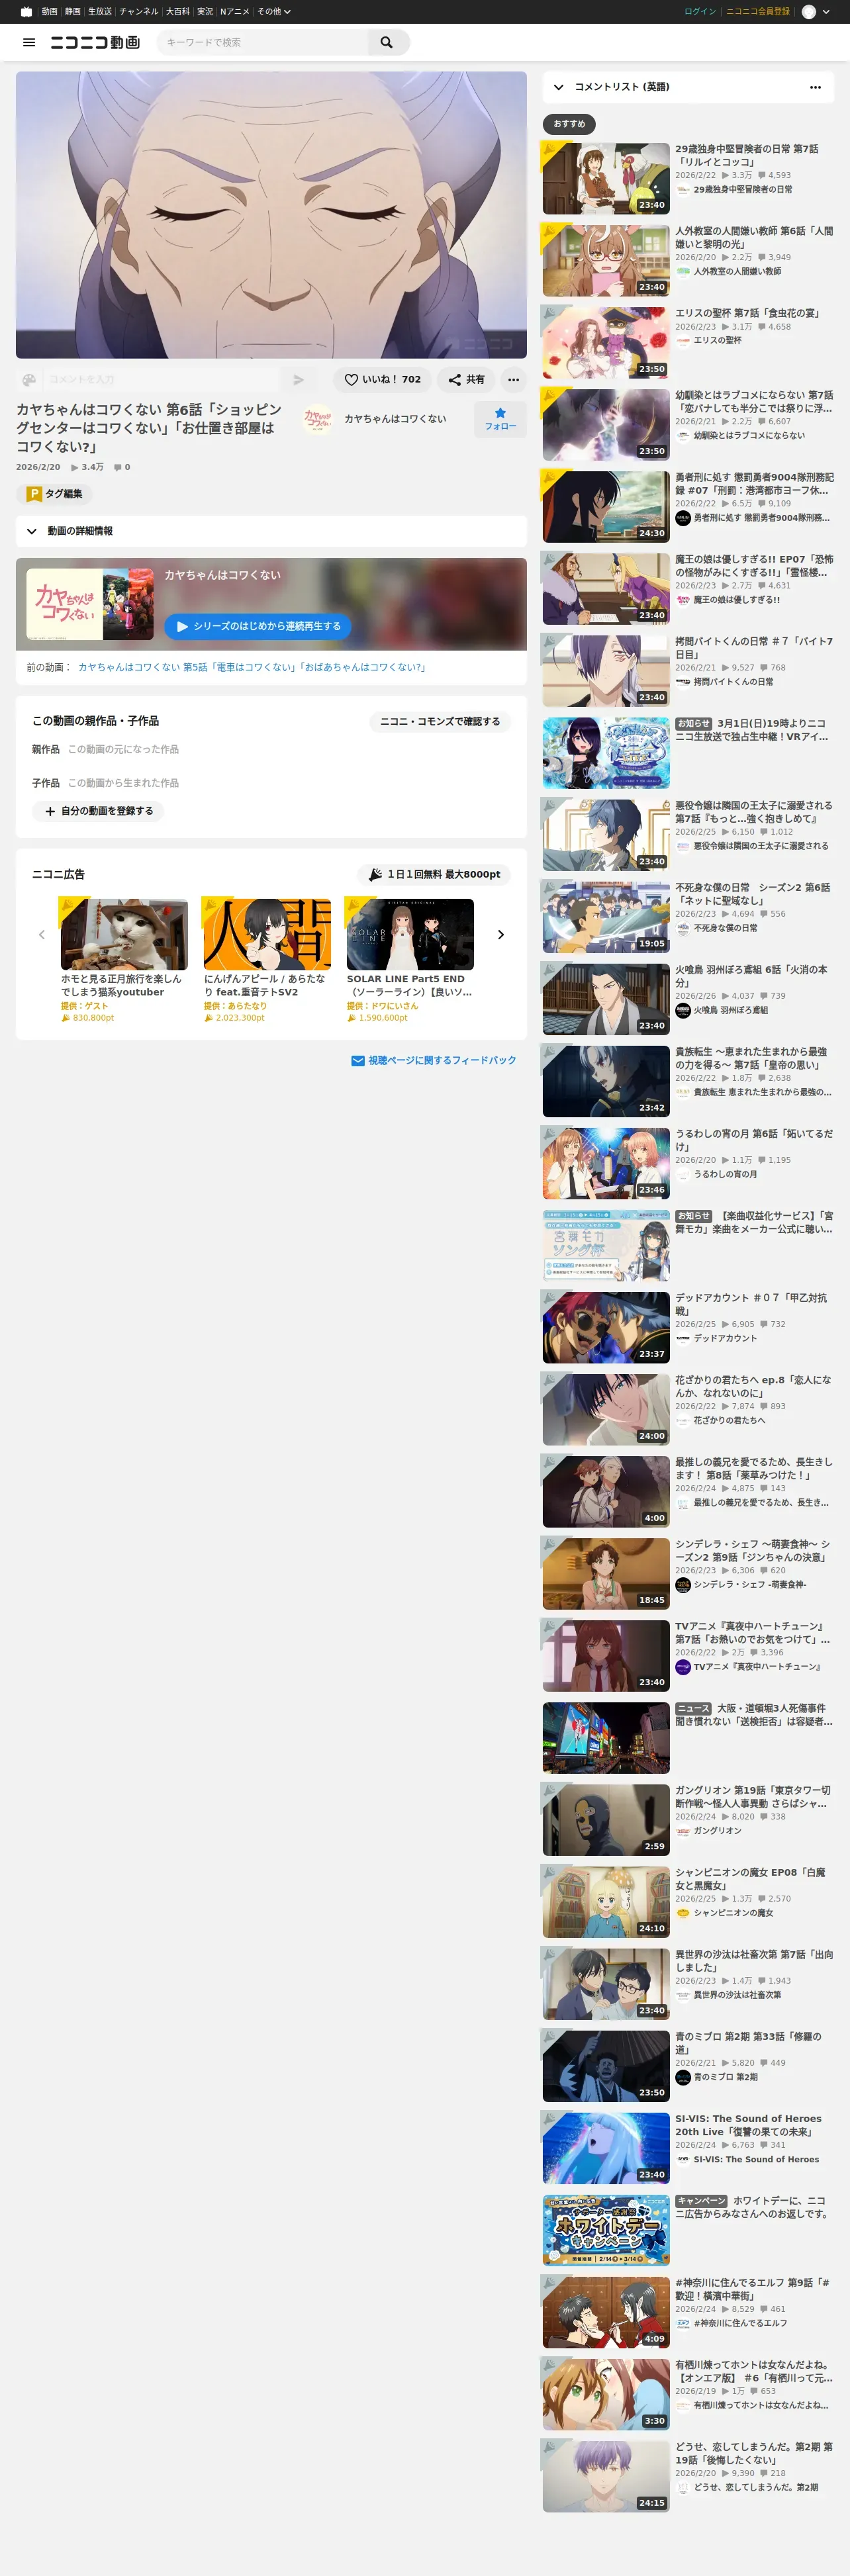850x2576 pixels.
Task: Focus the keyword search field
Action: (x=262, y=42)
